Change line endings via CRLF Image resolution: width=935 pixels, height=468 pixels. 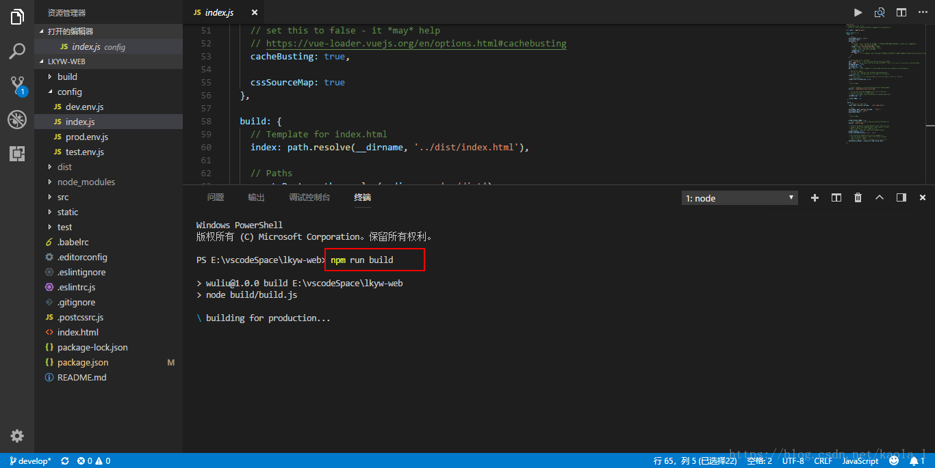click(x=823, y=461)
